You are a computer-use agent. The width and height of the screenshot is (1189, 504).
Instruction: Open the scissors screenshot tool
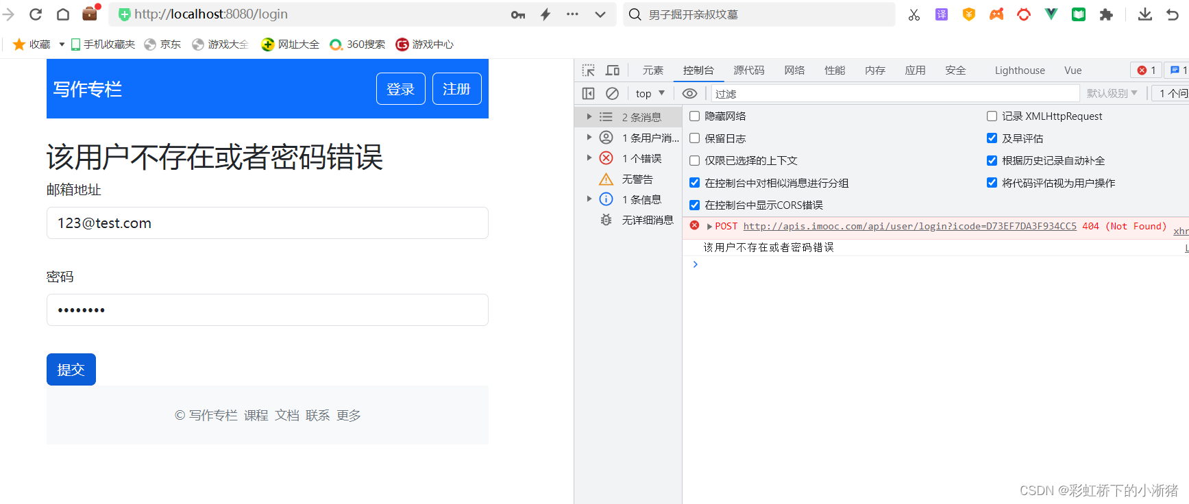pyautogui.click(x=914, y=14)
